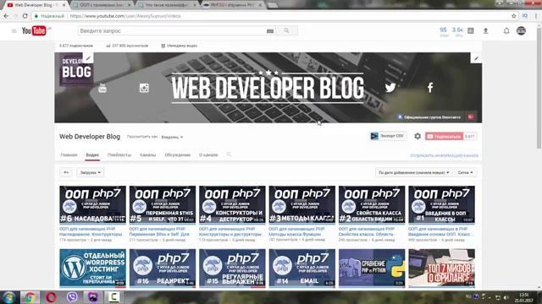The width and height of the screenshot is (542, 304).
Task: Switch to the second browser tab ООП
Action: tap(102, 5)
